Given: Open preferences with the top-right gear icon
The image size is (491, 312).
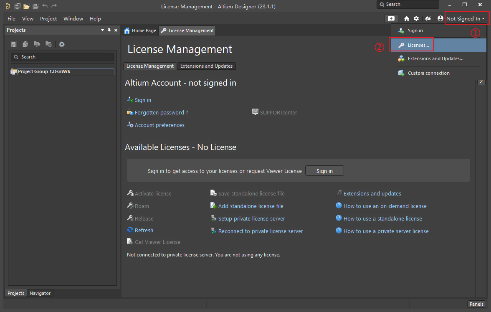Looking at the screenshot, I should click(x=416, y=18).
